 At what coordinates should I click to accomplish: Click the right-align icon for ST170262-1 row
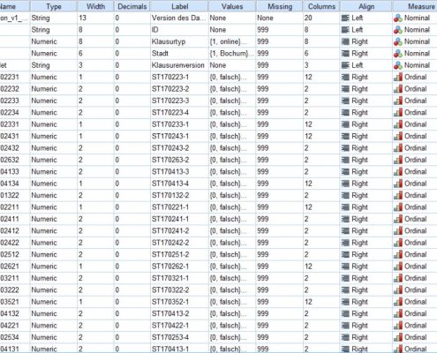pos(345,267)
